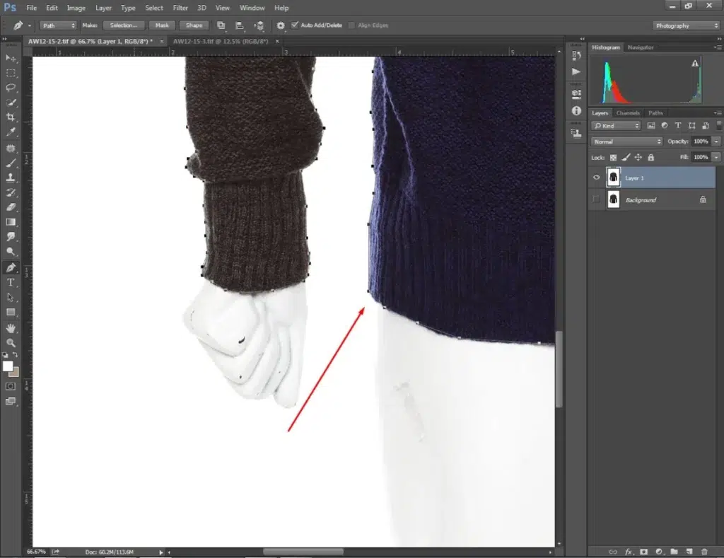This screenshot has height=558, width=724.
Task: Select the Dodge tool
Action: pos(11,252)
